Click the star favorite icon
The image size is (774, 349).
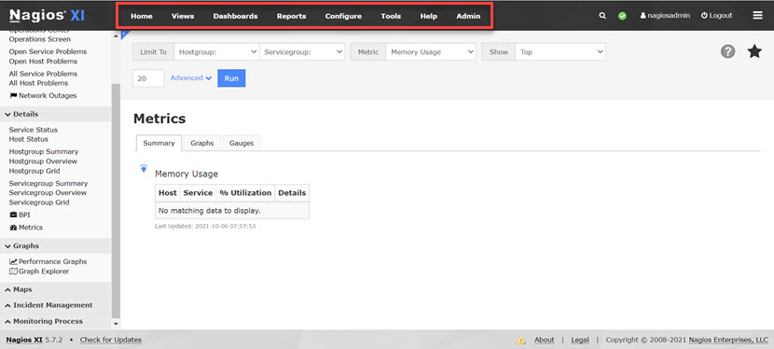tap(754, 51)
